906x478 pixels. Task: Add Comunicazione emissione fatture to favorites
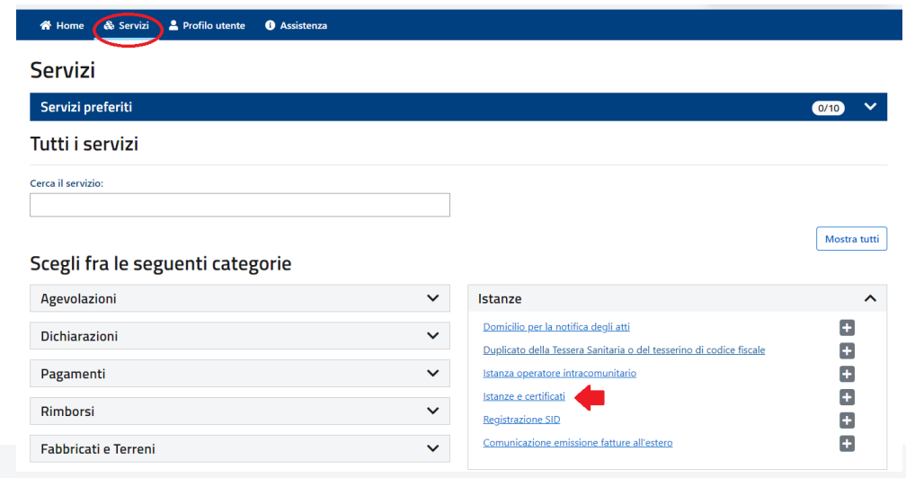[x=847, y=443]
